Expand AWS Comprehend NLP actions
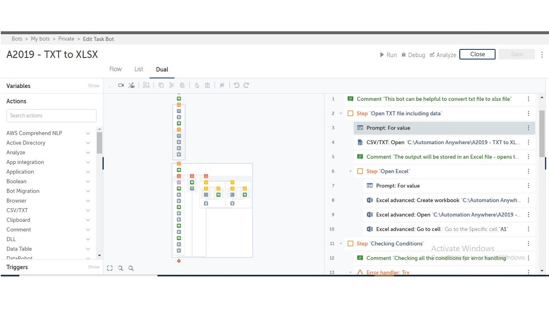 point(88,133)
